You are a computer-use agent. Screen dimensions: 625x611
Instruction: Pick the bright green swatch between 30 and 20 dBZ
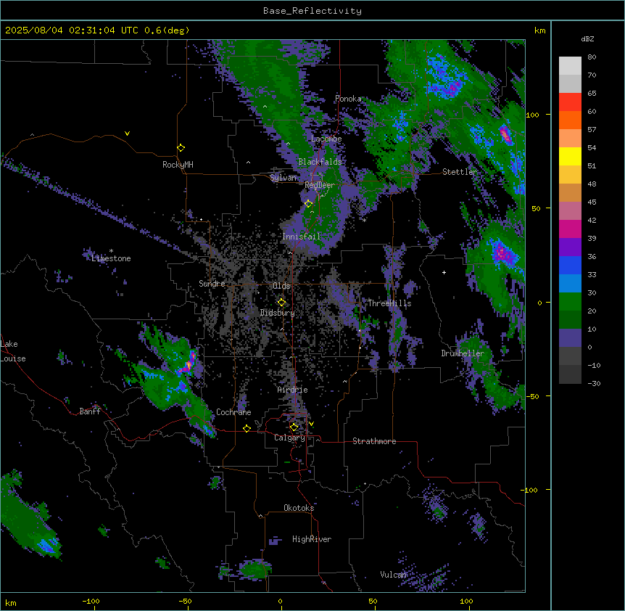click(570, 302)
